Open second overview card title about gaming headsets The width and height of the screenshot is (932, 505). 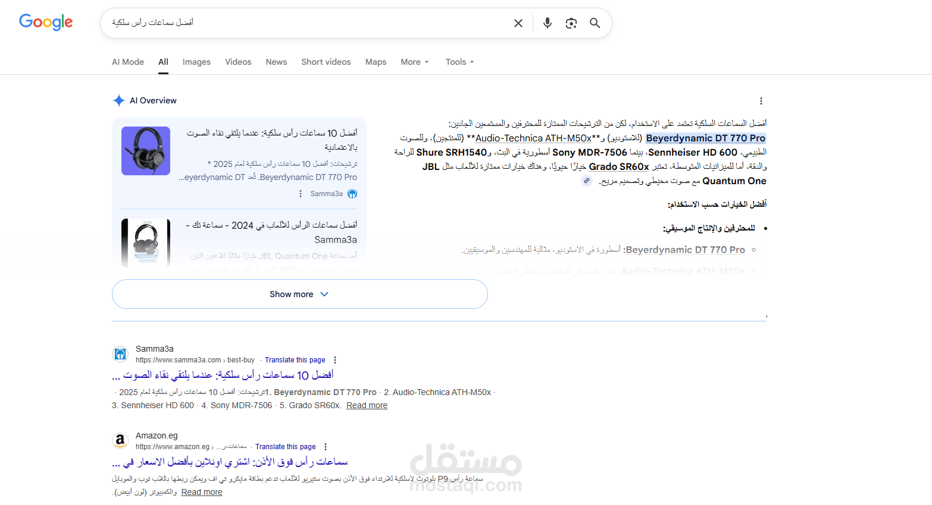tap(271, 232)
